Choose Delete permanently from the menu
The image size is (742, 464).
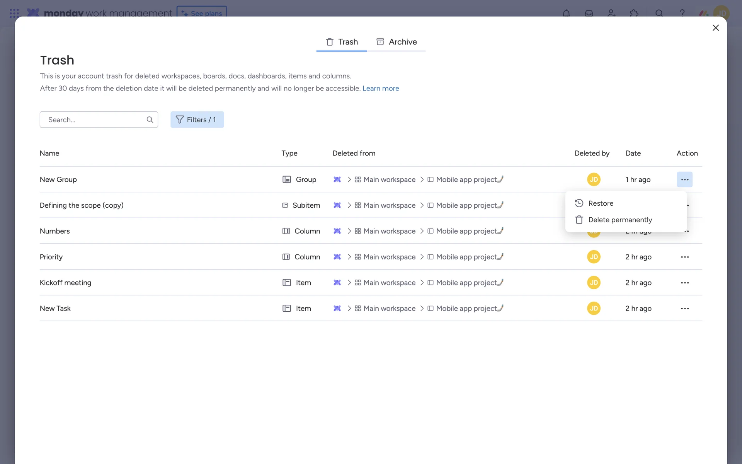coord(619,220)
